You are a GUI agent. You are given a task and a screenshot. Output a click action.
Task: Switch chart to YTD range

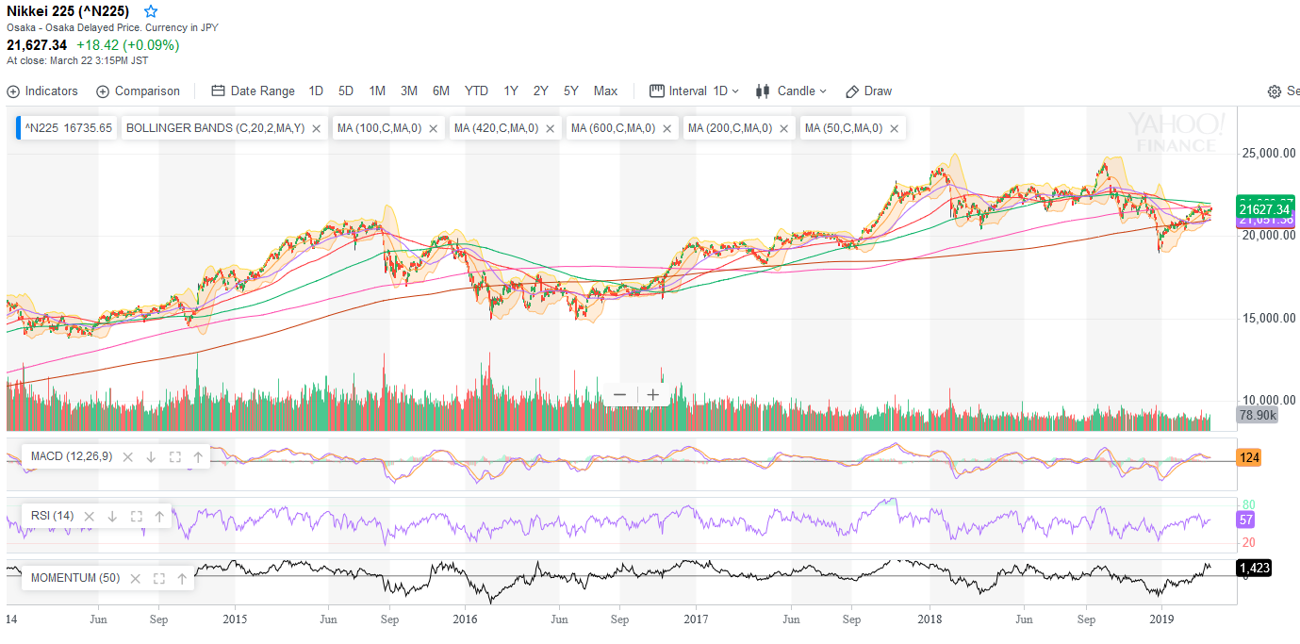pos(476,91)
